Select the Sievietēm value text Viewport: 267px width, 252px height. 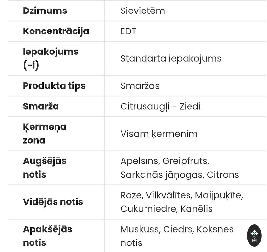(143, 11)
